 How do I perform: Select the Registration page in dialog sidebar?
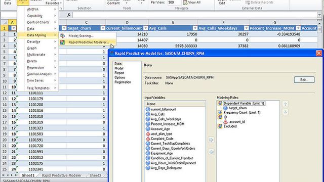tap(123, 82)
